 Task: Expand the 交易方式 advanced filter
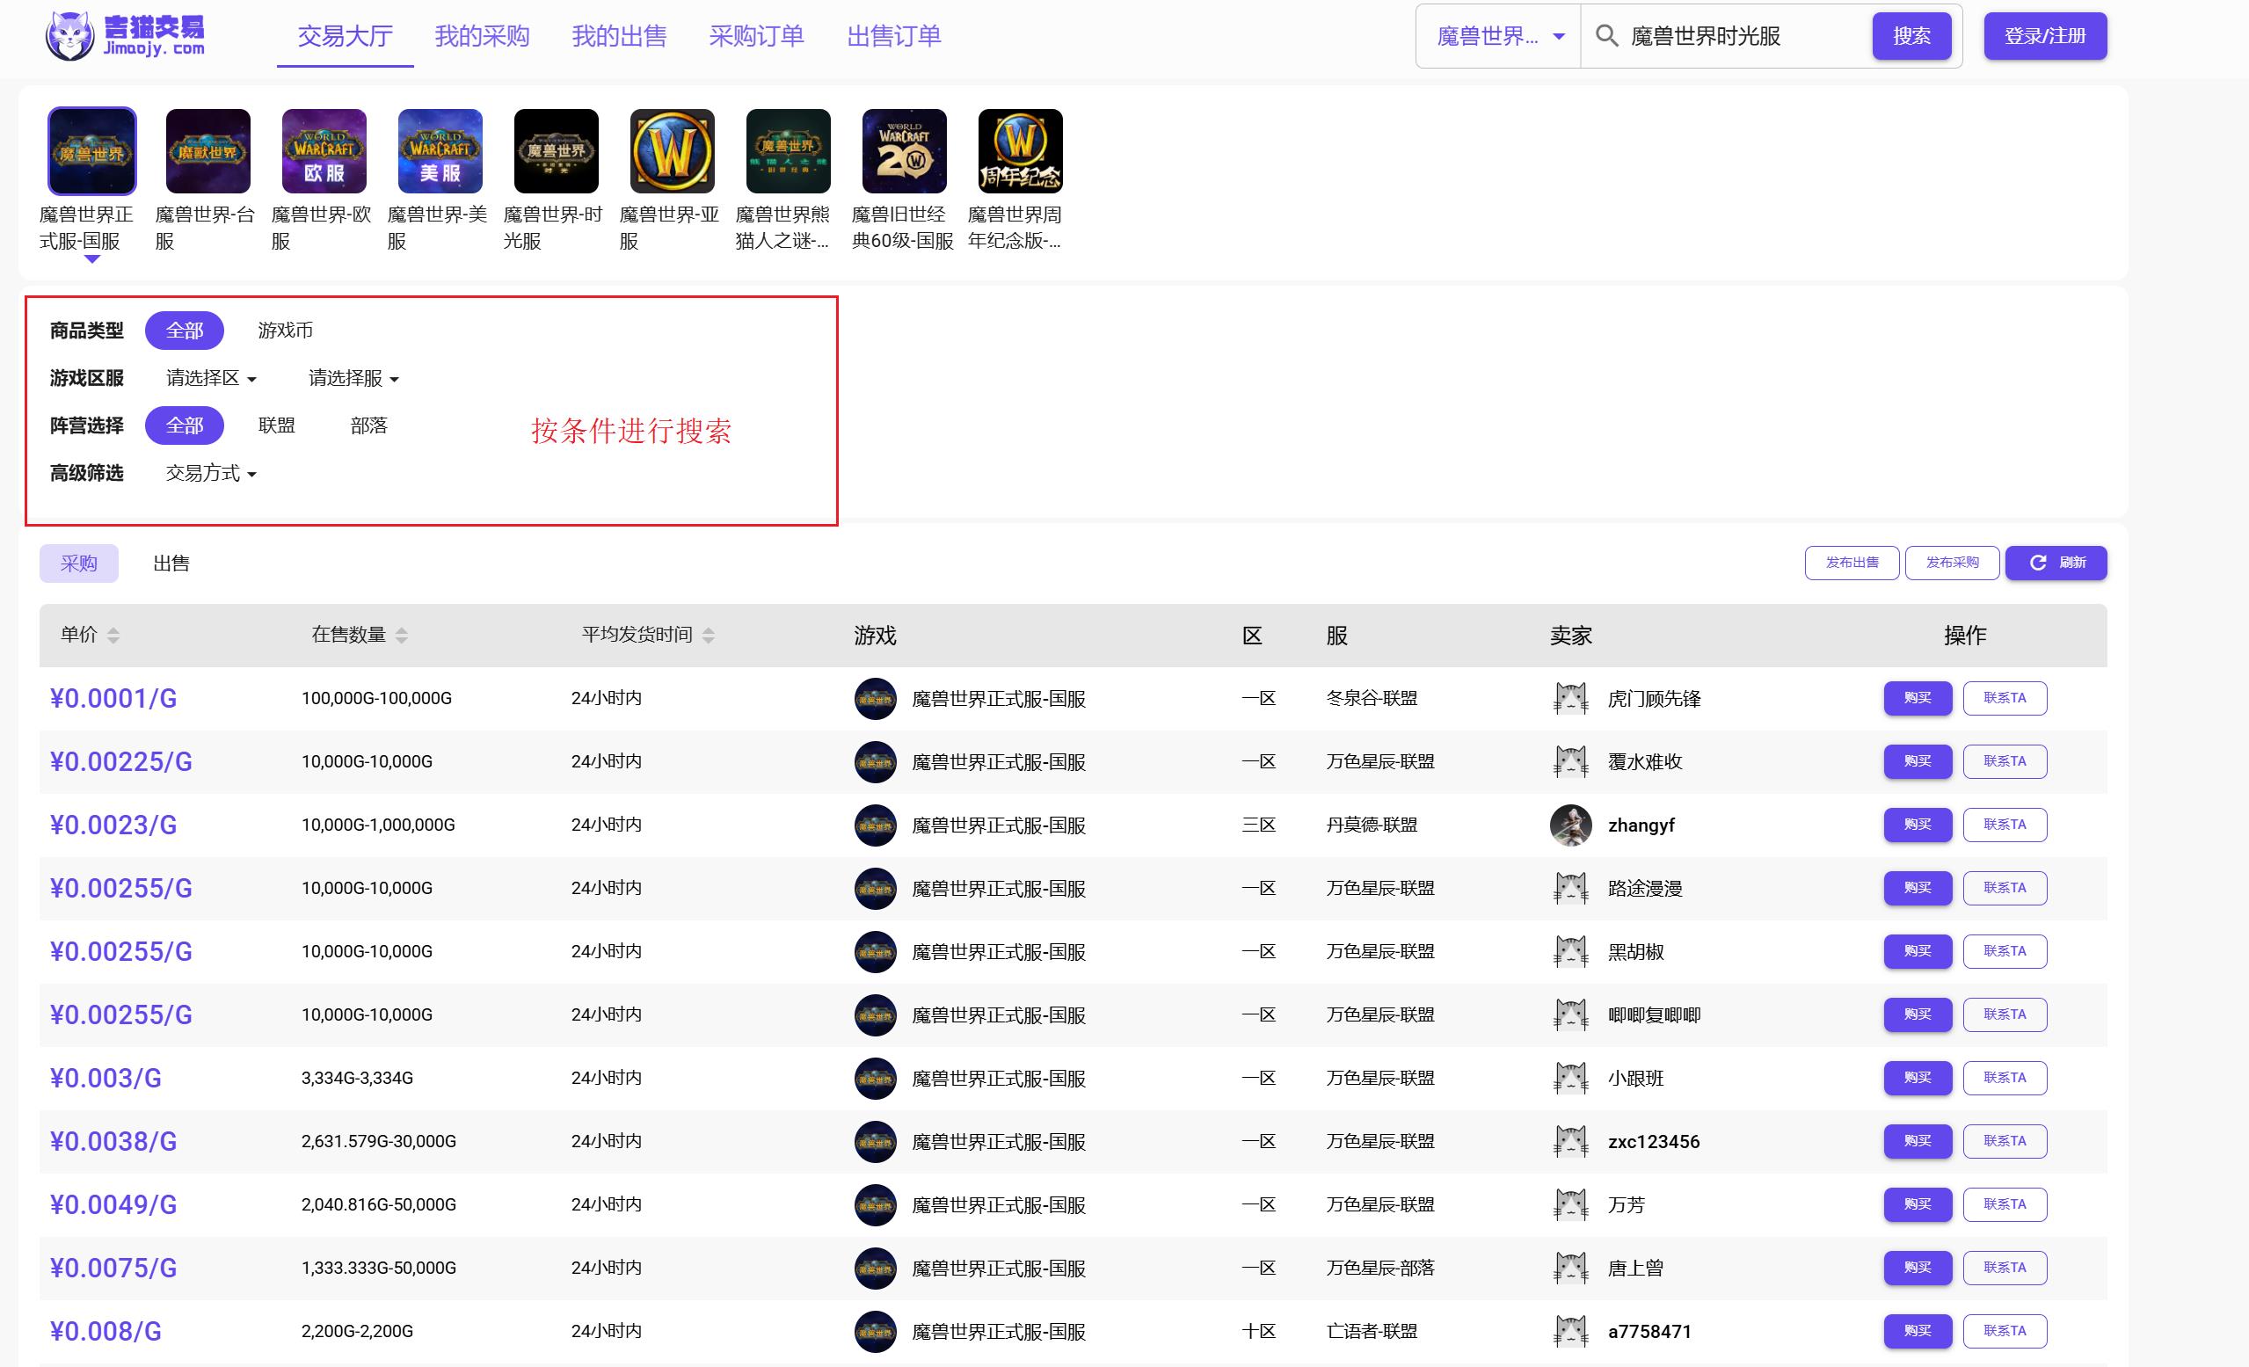211,473
